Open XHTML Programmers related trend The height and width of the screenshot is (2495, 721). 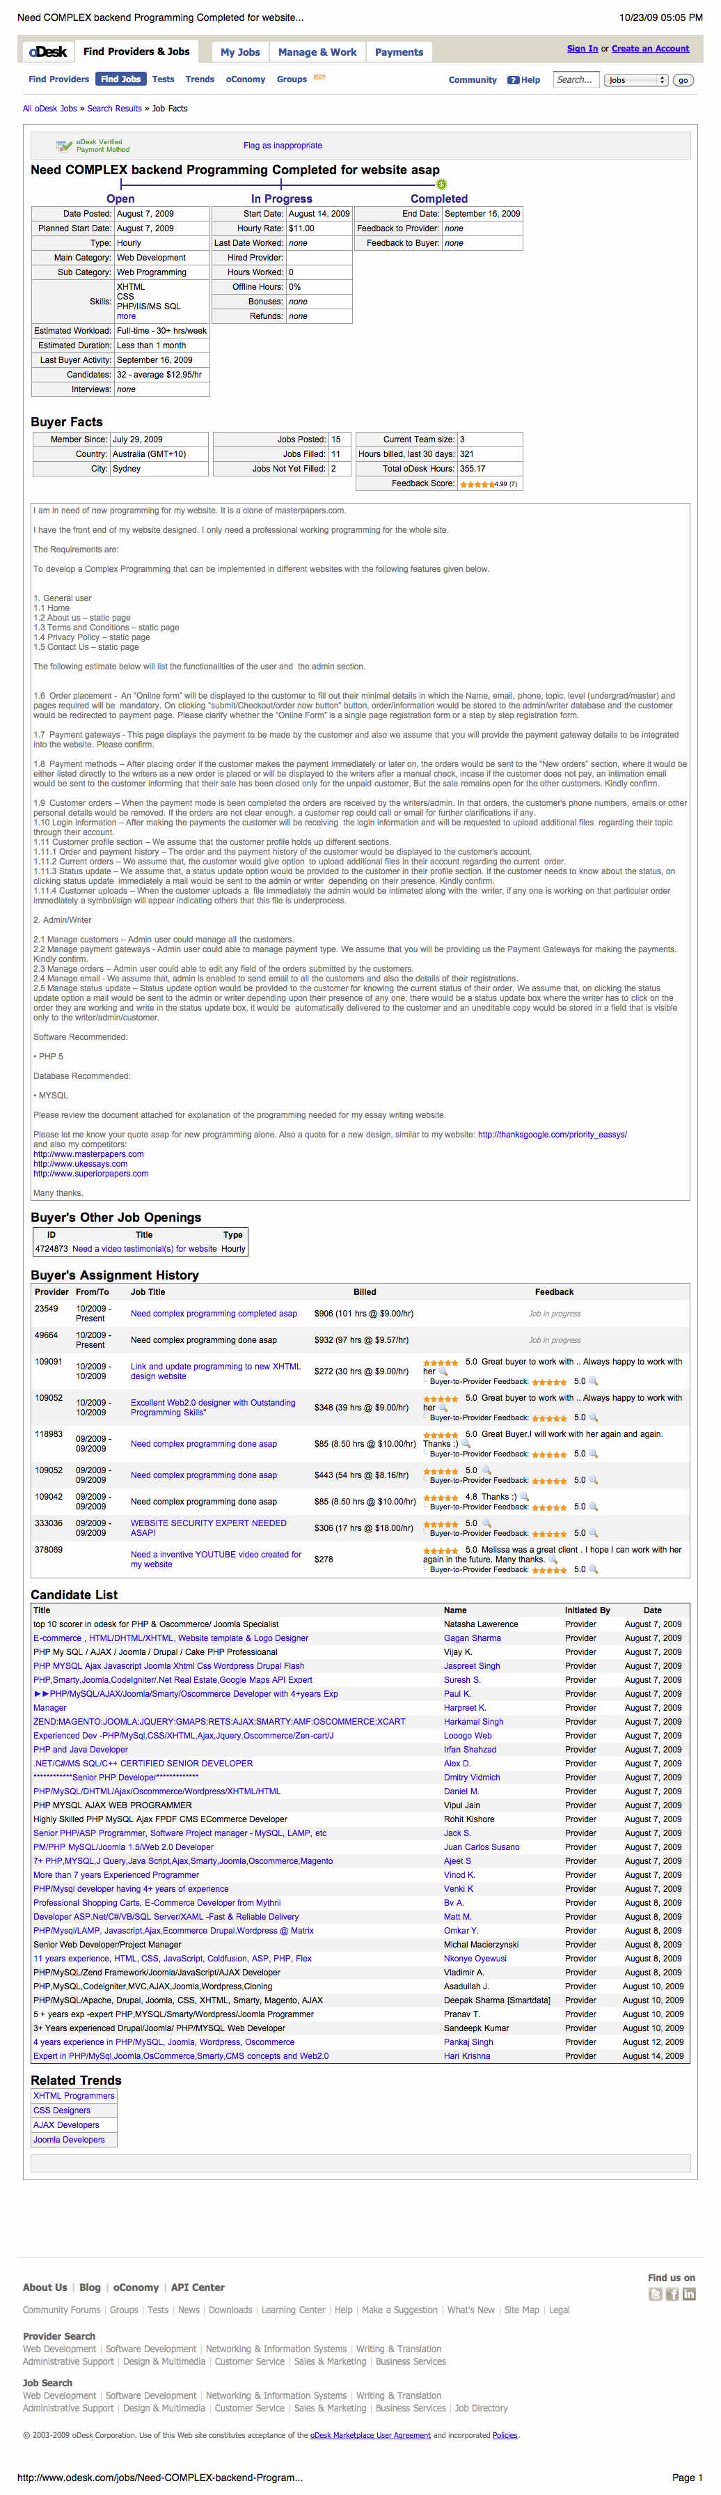coord(74,2096)
